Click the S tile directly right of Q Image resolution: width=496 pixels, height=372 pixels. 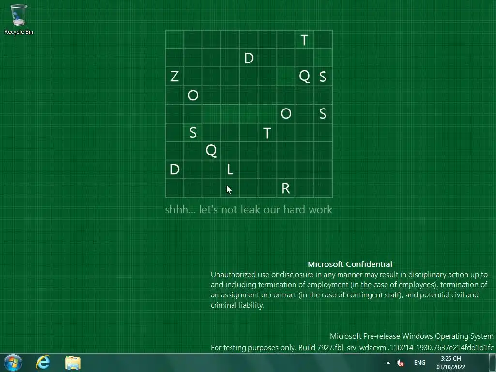pyautogui.click(x=323, y=76)
